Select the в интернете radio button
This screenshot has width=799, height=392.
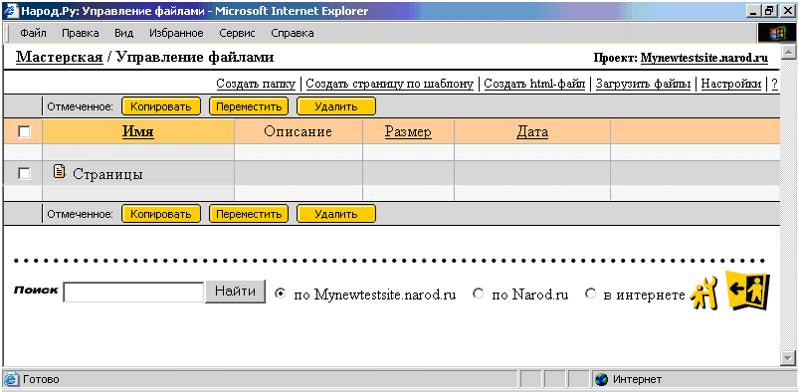pos(591,294)
